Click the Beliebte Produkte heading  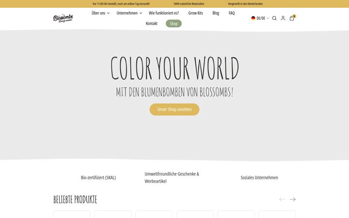coord(75,199)
